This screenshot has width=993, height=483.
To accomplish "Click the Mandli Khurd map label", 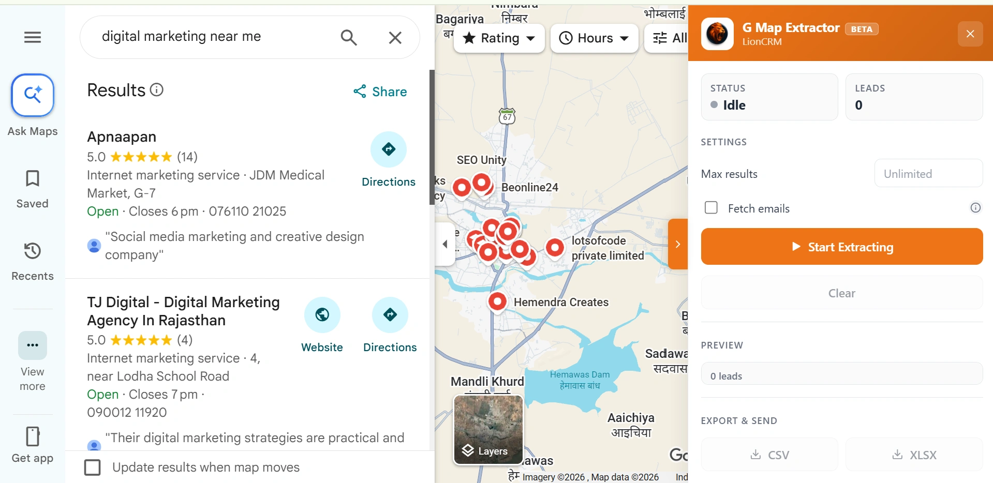I will coord(487,382).
